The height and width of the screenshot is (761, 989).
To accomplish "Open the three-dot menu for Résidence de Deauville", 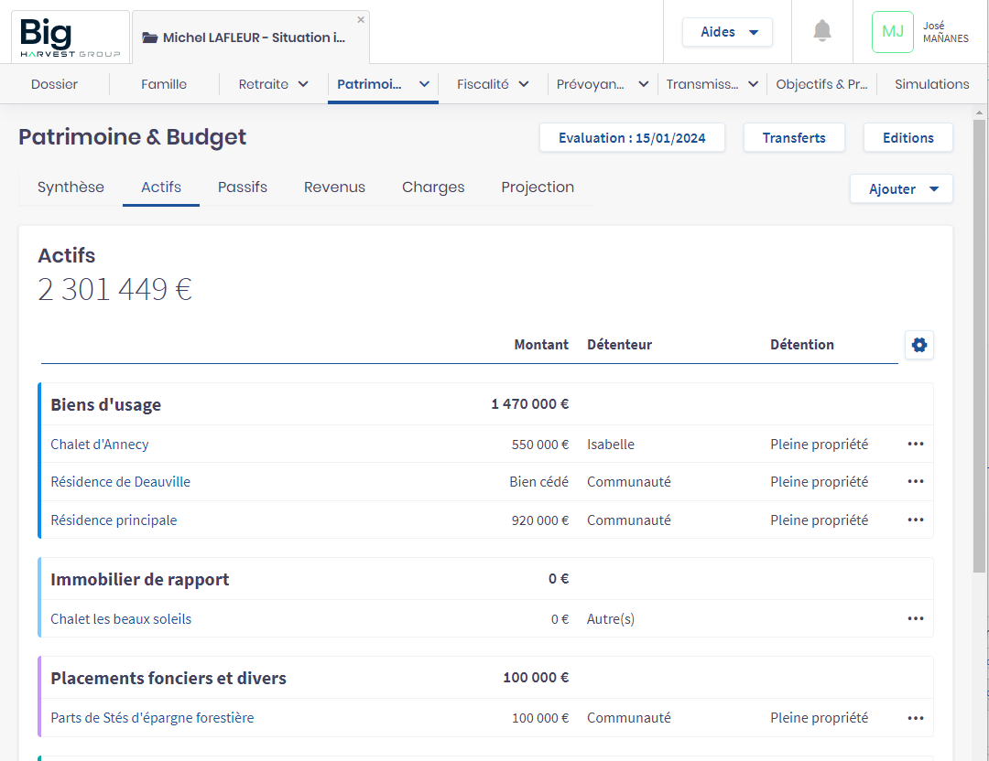I will click(x=916, y=482).
